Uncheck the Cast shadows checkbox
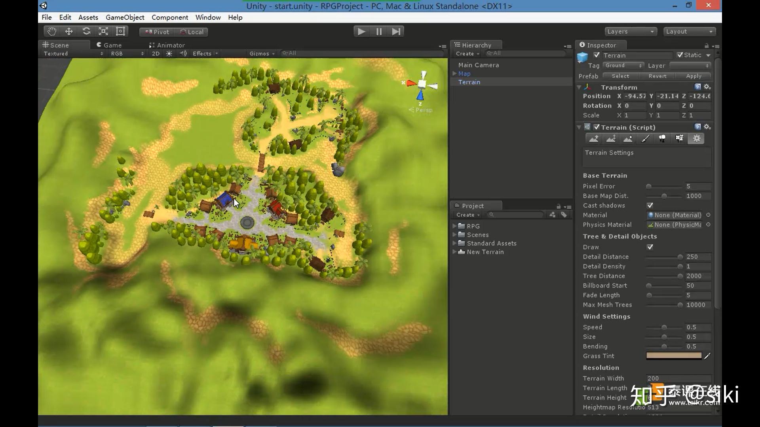The width and height of the screenshot is (760, 427). tap(650, 206)
